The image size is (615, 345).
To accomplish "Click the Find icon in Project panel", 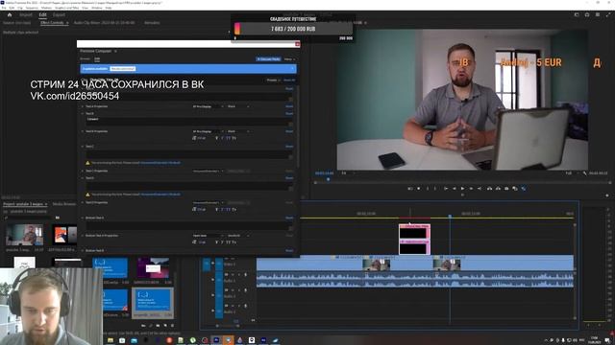I will 151,326.
